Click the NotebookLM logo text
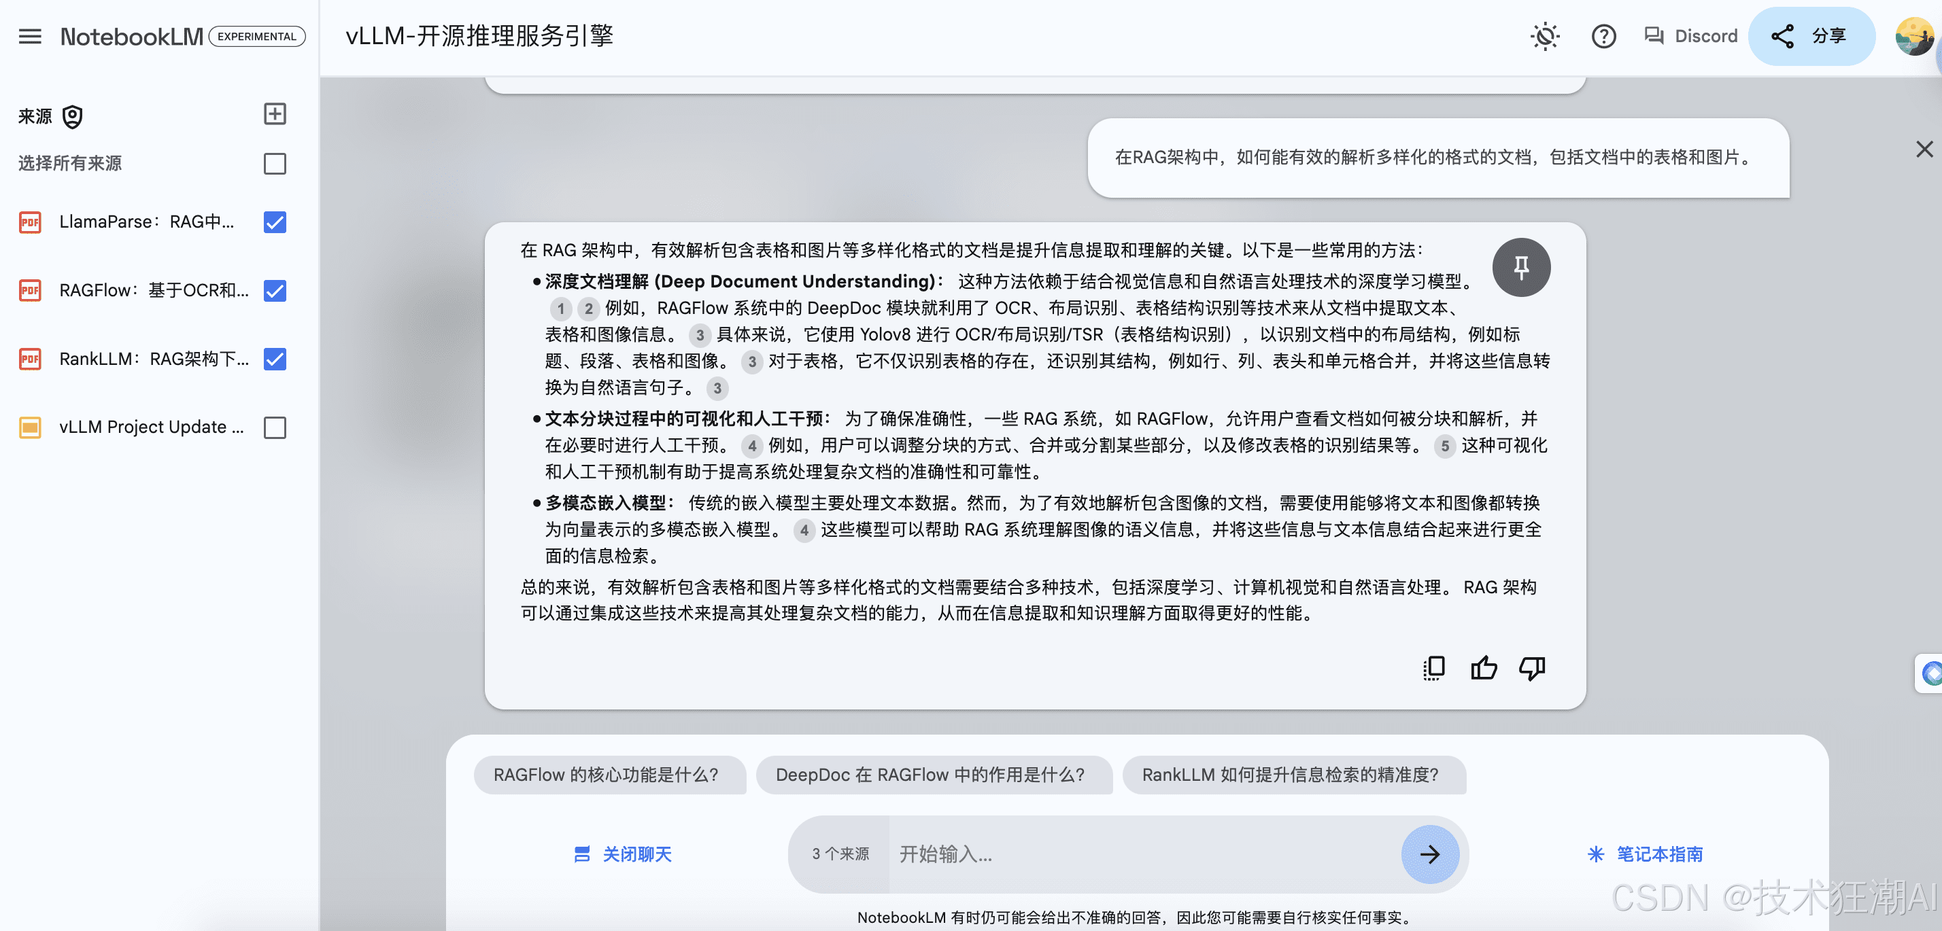This screenshot has height=931, width=1942. point(131,36)
